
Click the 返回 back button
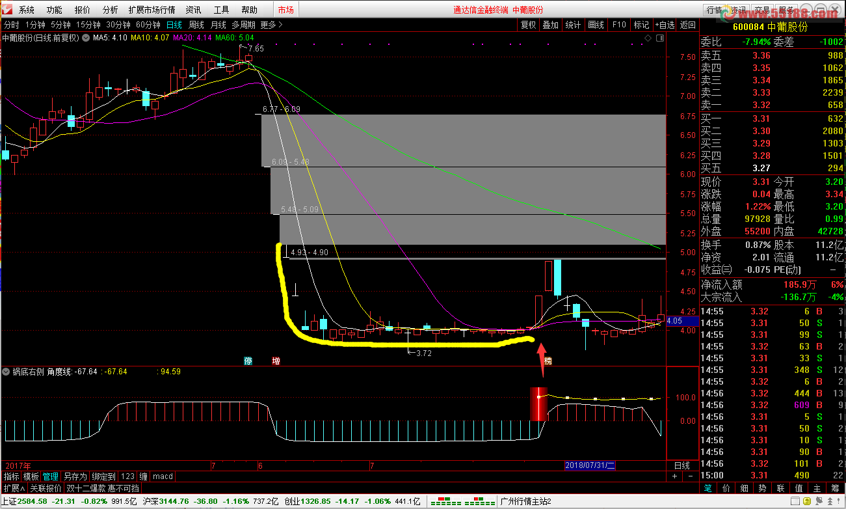688,25
